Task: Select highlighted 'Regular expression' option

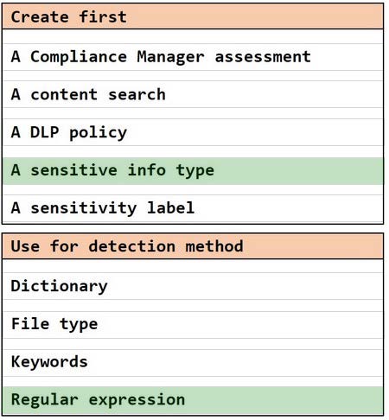Action: point(193,400)
